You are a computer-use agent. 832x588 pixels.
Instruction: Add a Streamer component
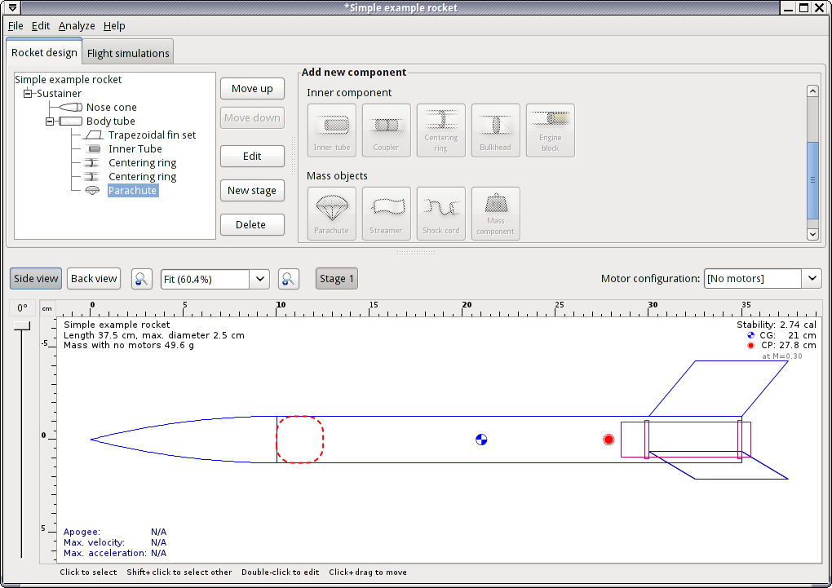(x=386, y=213)
